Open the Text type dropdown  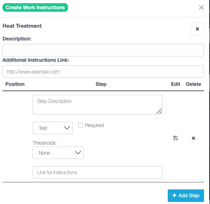coord(52,128)
